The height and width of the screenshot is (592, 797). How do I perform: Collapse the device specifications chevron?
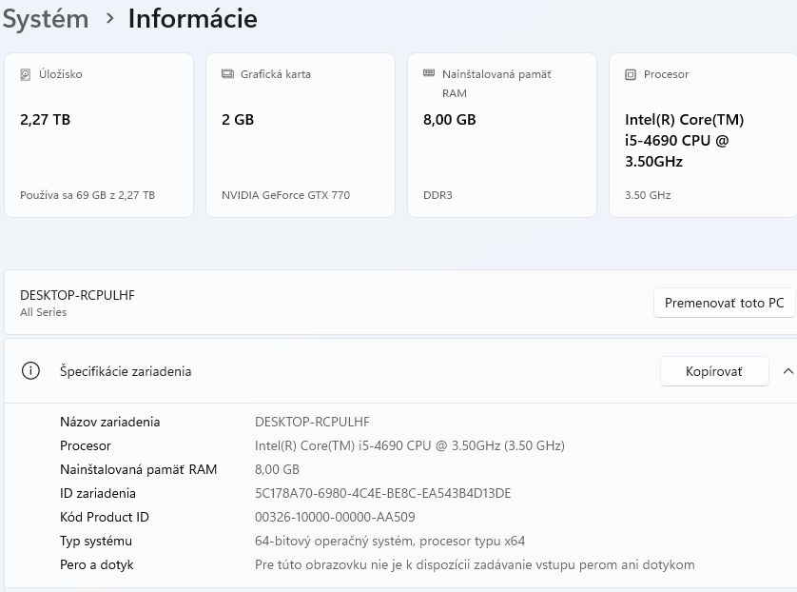pos(787,371)
